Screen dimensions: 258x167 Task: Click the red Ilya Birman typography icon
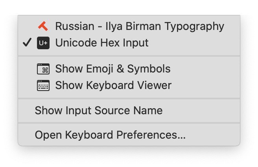[x=43, y=26]
